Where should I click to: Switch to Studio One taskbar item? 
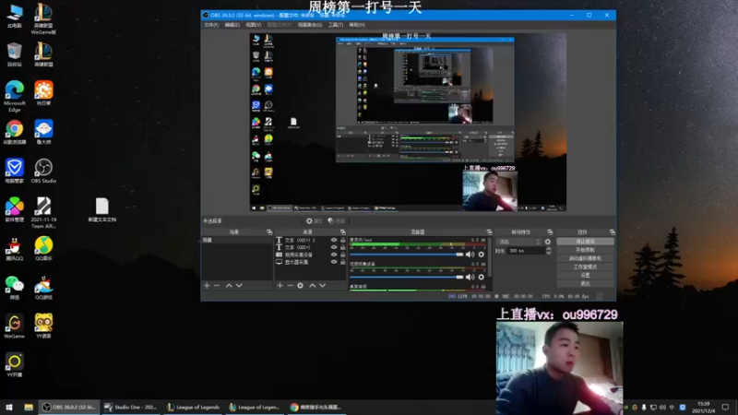131,407
